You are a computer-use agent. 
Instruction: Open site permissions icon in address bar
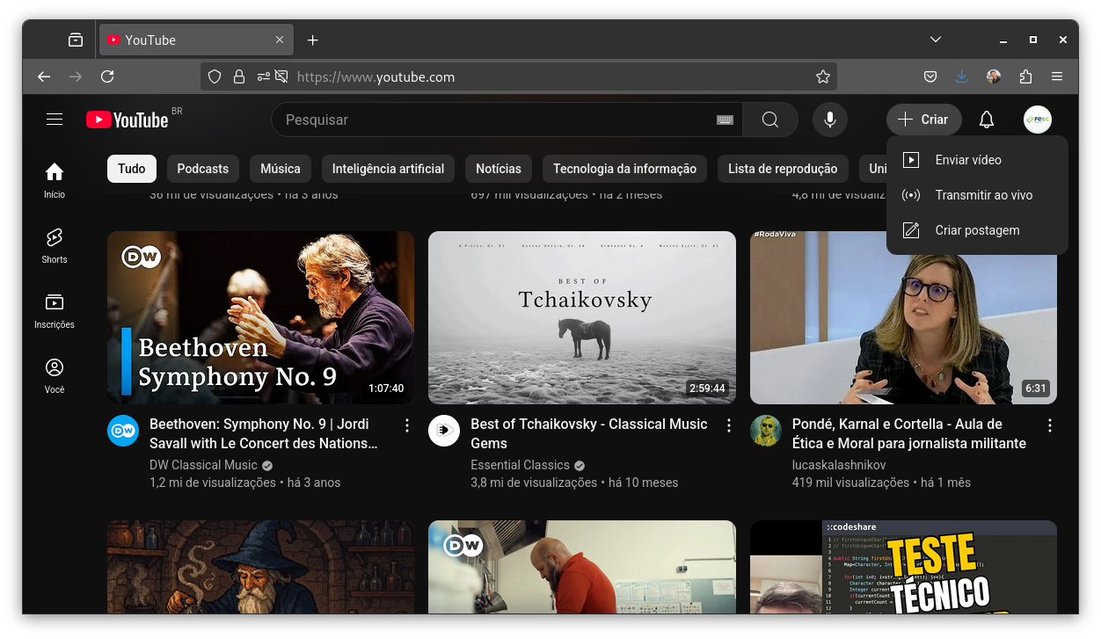(x=263, y=76)
